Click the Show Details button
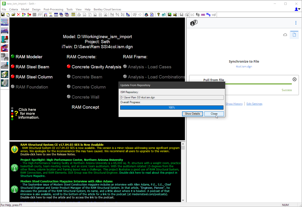 tap(192, 114)
